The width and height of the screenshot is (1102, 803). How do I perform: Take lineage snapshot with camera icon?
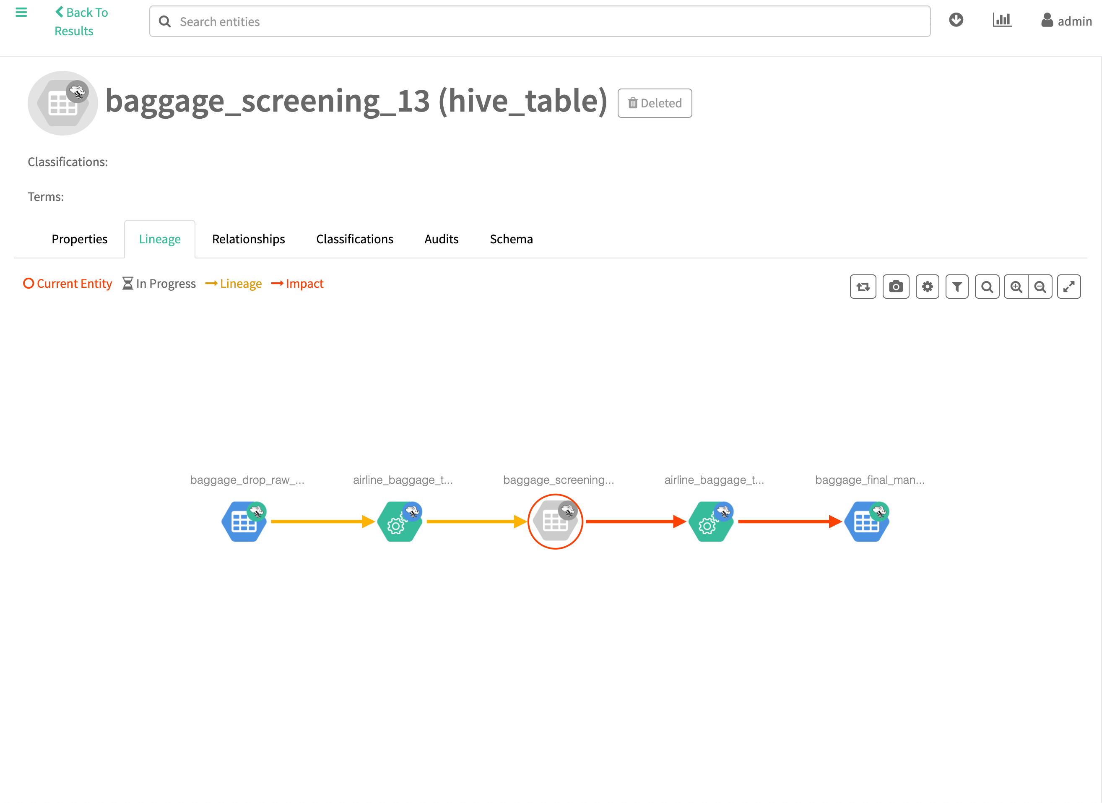pyautogui.click(x=896, y=287)
